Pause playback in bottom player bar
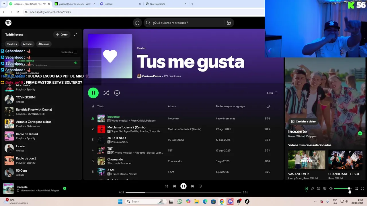Image resolution: width=367 pixels, height=206 pixels. click(x=183, y=186)
